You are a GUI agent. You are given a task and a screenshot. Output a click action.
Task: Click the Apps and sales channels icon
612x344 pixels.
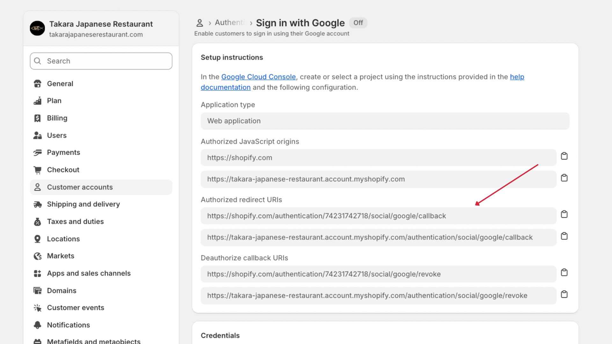click(x=37, y=274)
